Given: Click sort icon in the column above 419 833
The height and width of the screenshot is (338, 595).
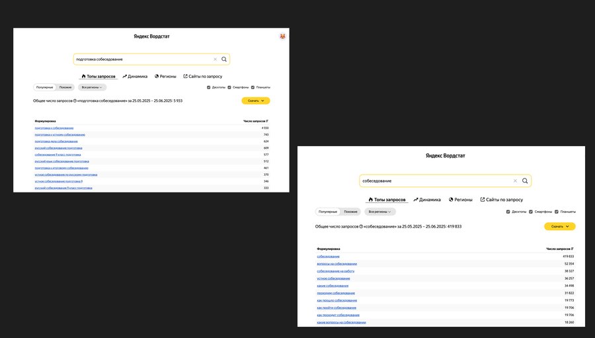Looking at the screenshot, I should tap(573, 249).
